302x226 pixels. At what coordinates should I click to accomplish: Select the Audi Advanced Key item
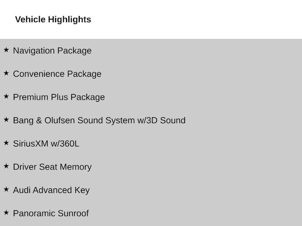51,190
